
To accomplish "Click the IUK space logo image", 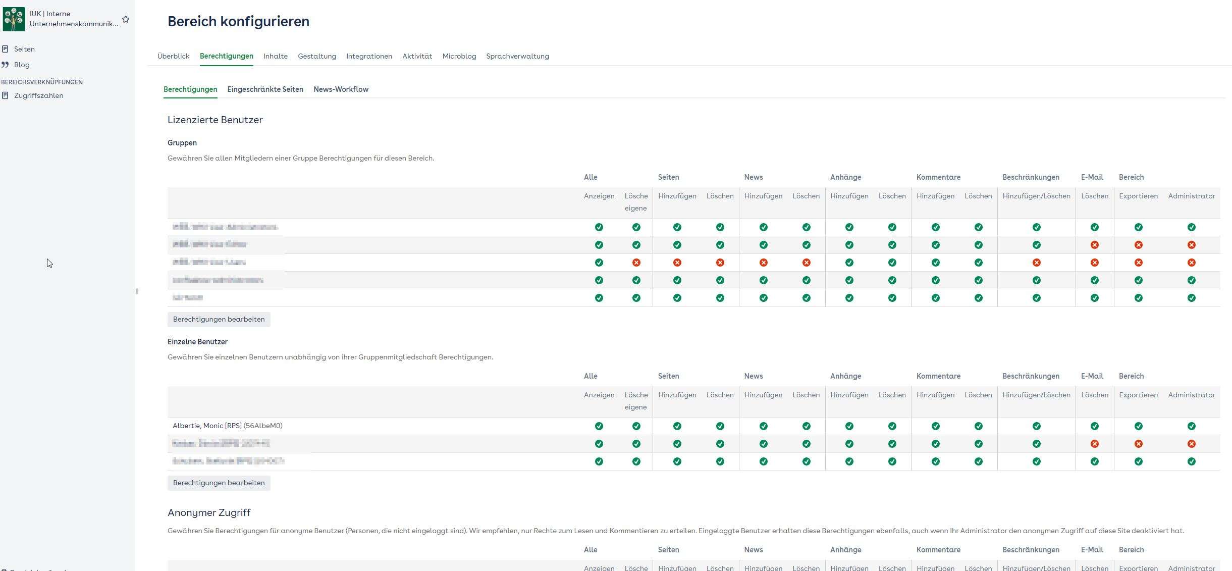I will 14,19.
